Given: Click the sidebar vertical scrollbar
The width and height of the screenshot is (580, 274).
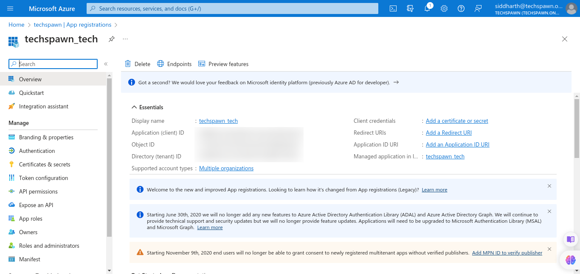Looking at the screenshot, I should point(109,169).
